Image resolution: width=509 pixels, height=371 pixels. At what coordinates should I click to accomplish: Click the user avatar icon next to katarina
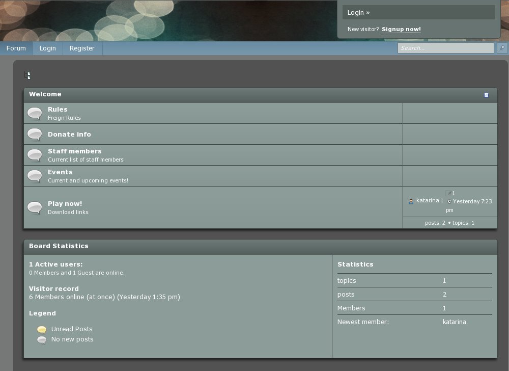coord(411,201)
